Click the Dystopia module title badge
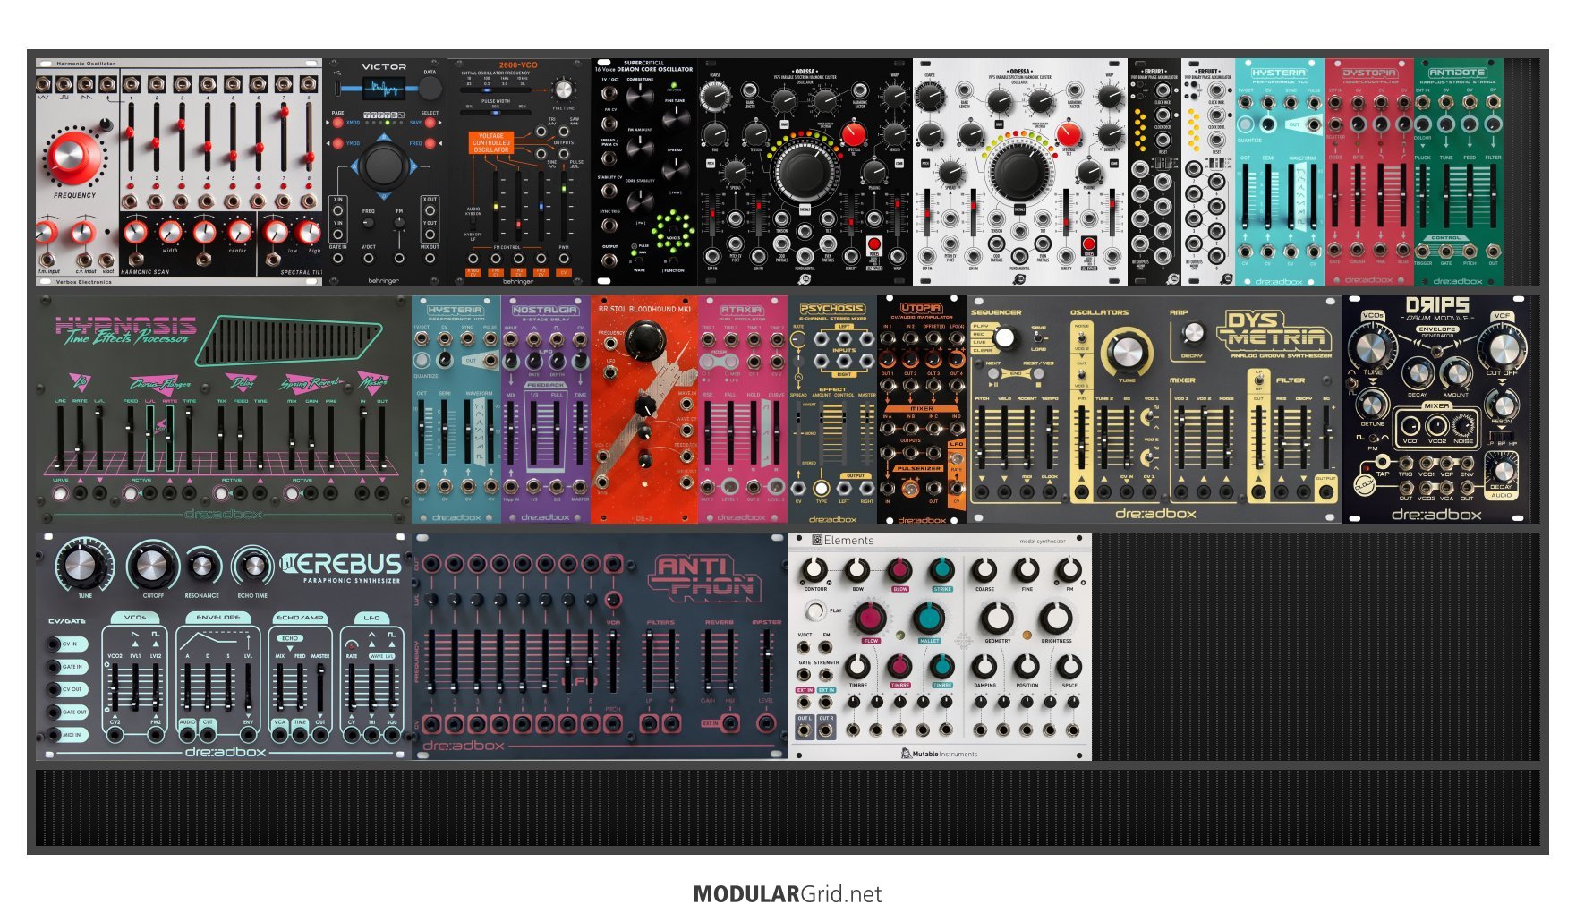 [1368, 73]
